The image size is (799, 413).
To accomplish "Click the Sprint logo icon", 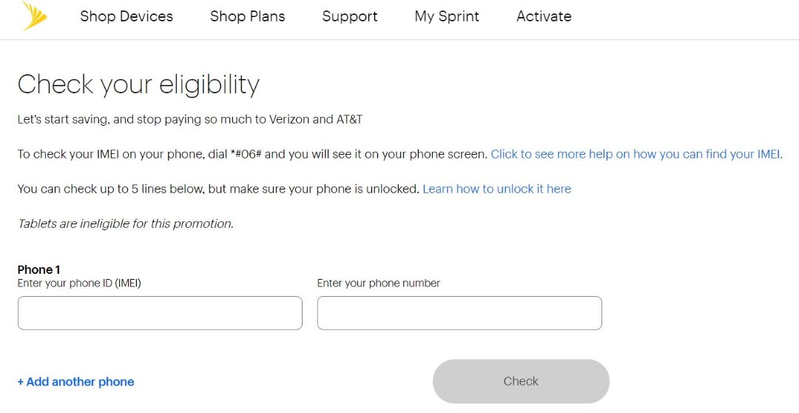I will [x=35, y=16].
